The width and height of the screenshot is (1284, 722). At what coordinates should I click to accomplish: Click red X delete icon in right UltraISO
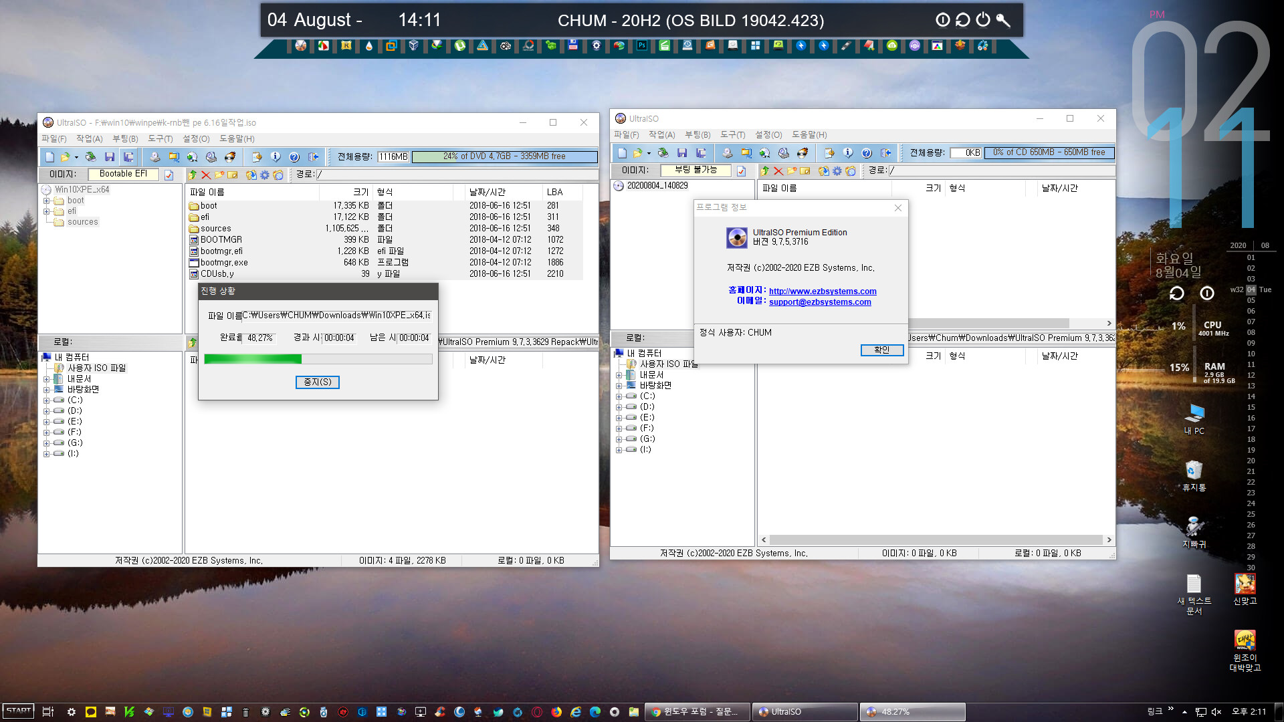click(778, 171)
